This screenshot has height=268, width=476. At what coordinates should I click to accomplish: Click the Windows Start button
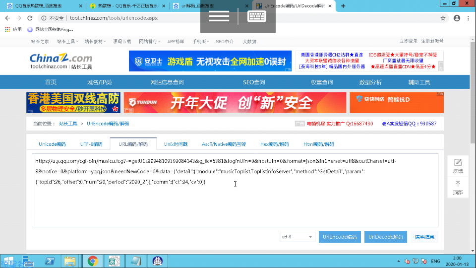(x=8, y=262)
